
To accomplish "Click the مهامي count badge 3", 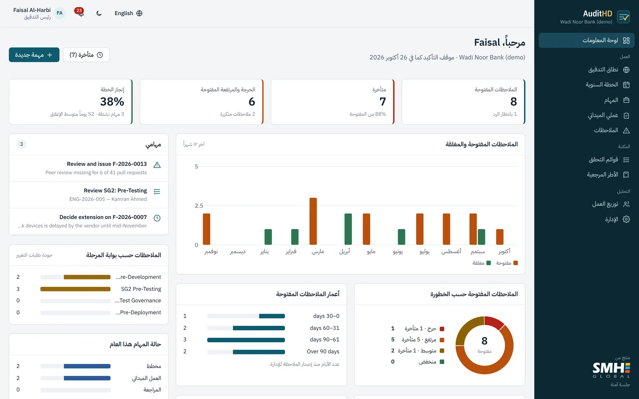I will click(22, 144).
